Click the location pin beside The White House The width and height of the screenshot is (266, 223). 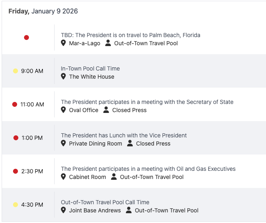(x=64, y=77)
